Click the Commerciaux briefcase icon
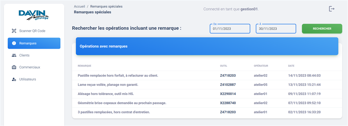 coord(14,67)
